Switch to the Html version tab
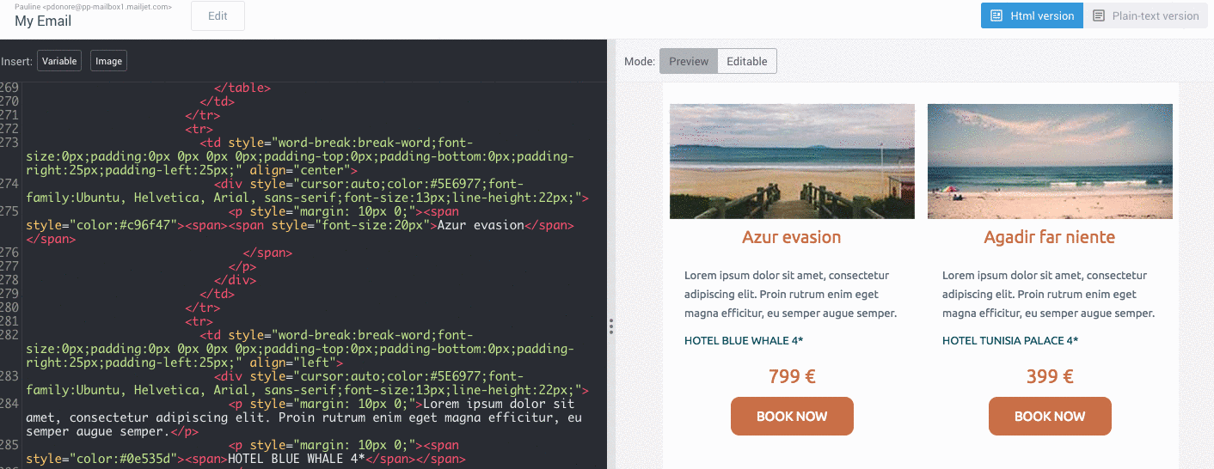Screen dimensions: 1214x469 (1032, 15)
